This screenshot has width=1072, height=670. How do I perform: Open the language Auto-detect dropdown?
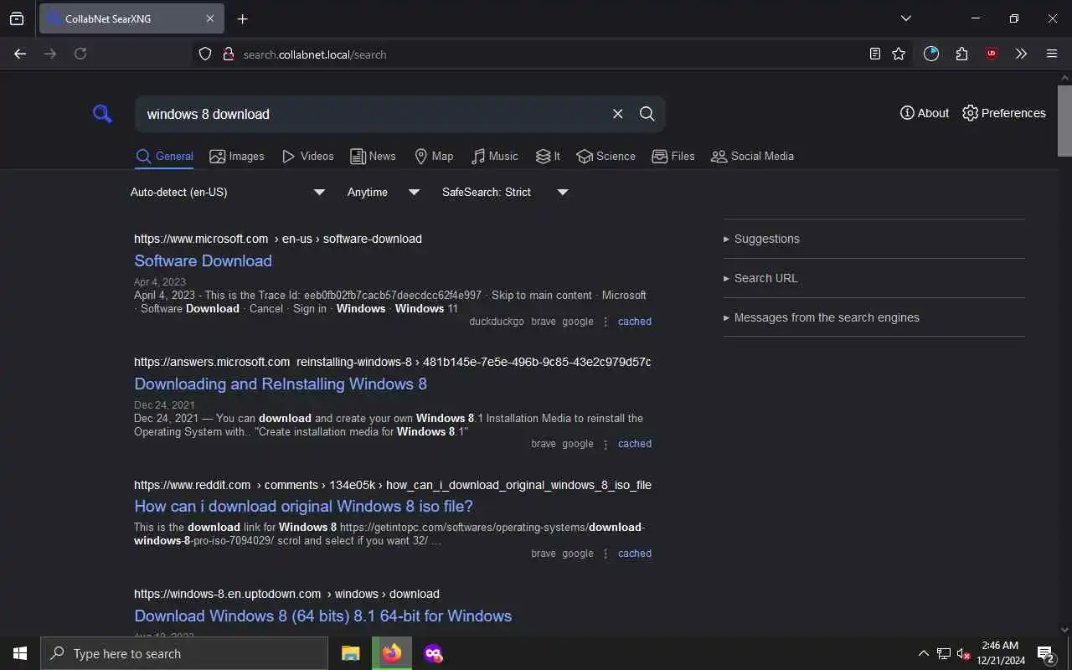coord(228,192)
